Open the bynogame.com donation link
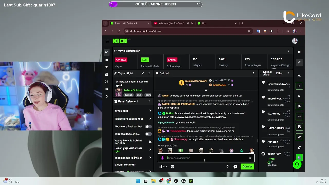329x185 pixels. pos(198,117)
